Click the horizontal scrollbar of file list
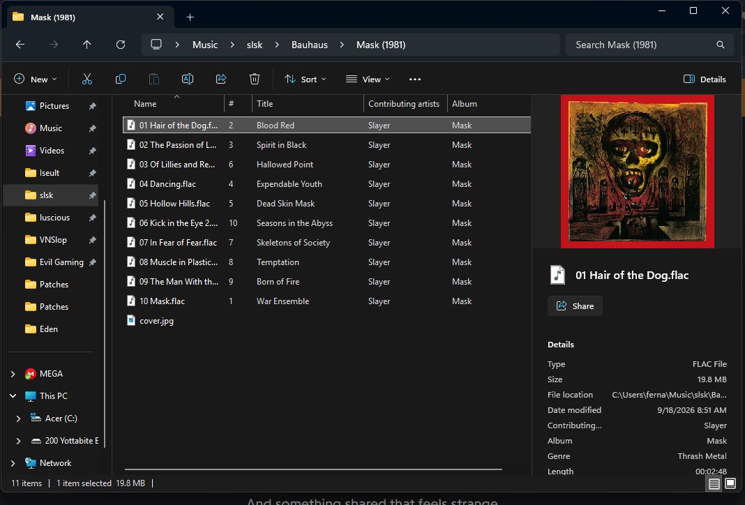The width and height of the screenshot is (745, 505). pos(313,469)
